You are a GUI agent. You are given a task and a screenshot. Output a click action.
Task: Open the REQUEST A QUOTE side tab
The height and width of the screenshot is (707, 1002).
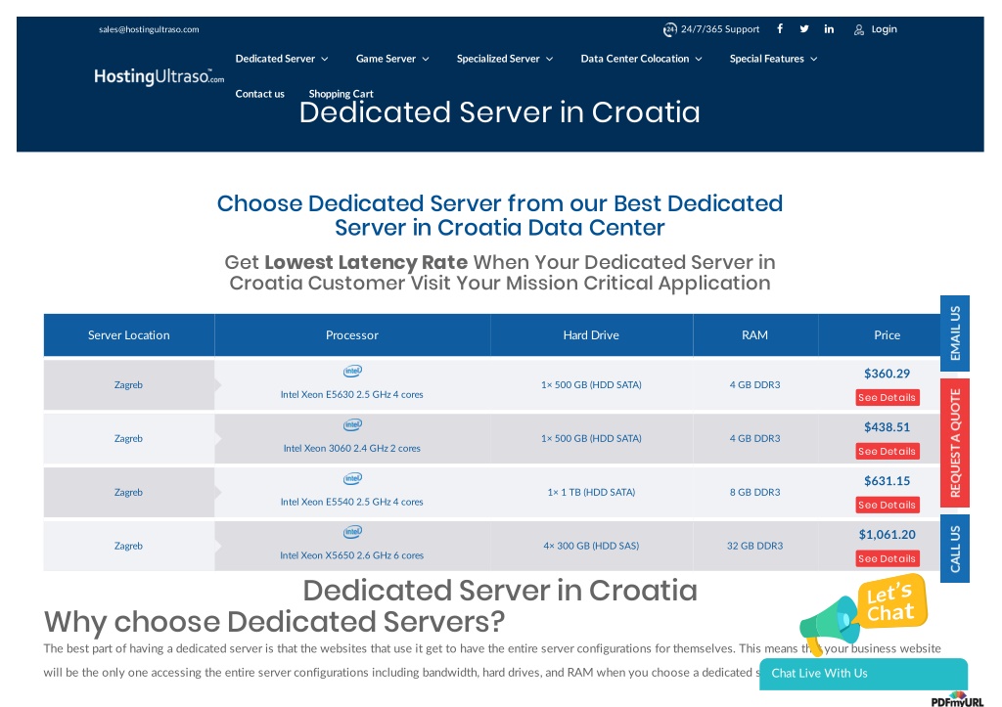[955, 443]
